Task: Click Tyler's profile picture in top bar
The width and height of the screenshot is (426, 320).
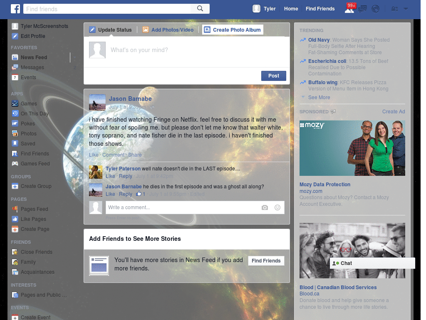Action: coord(256,9)
